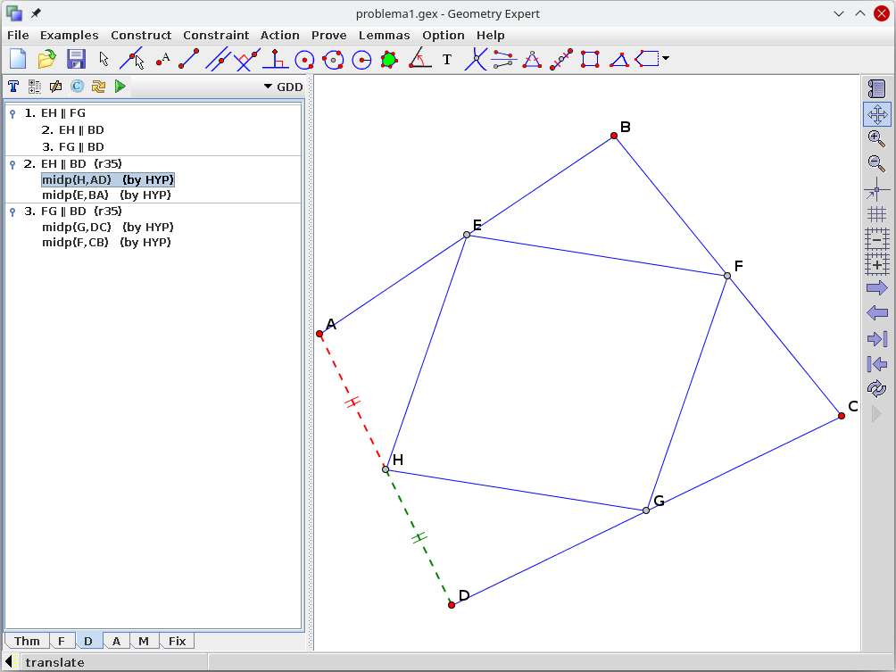Jump to last step with arrow-to-bar icon

tap(876, 339)
